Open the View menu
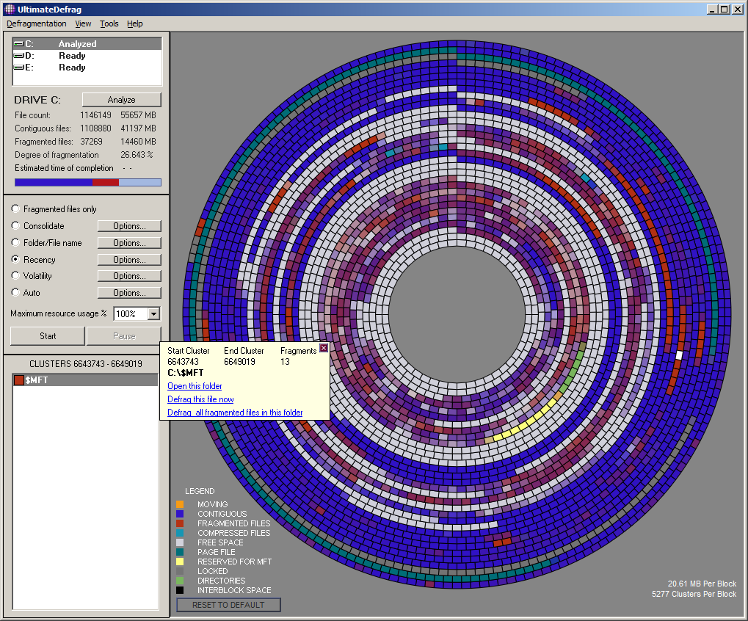 click(x=83, y=23)
